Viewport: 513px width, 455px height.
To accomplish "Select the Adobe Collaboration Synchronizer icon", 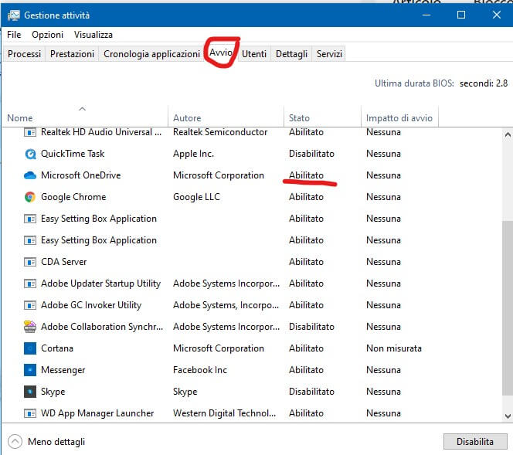I will click(x=30, y=327).
